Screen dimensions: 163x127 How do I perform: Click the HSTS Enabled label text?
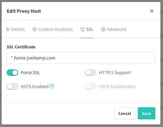[35, 86]
